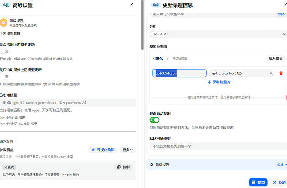Click the copy icon beside 复制
Image resolution: width=287 pixels, height=188 pixels.
[119, 167]
